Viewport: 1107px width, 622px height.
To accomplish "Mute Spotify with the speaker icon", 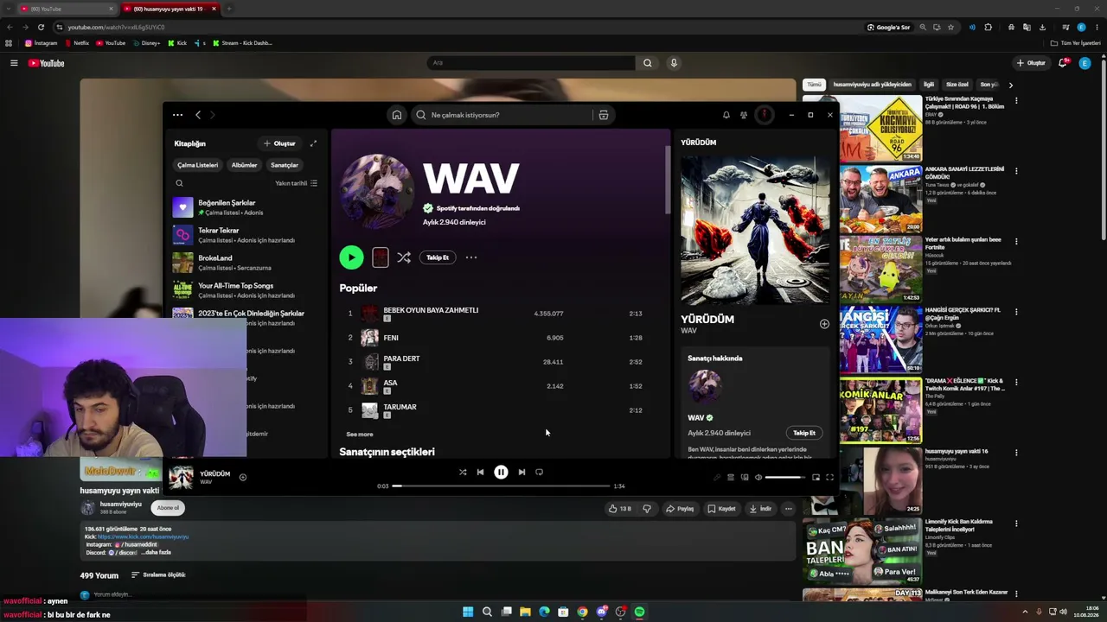I will pos(758,477).
